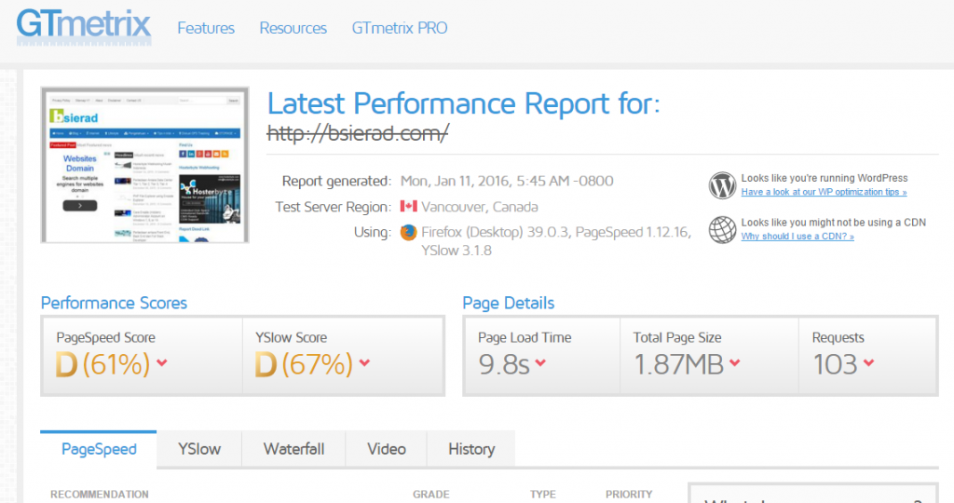Select the PageSpeed tab
This screenshot has width=954, height=503.
(99, 450)
